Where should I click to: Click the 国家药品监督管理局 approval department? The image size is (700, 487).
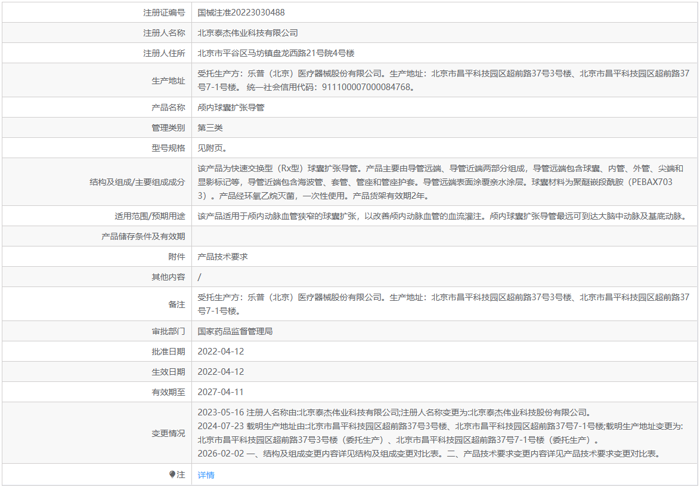click(236, 331)
